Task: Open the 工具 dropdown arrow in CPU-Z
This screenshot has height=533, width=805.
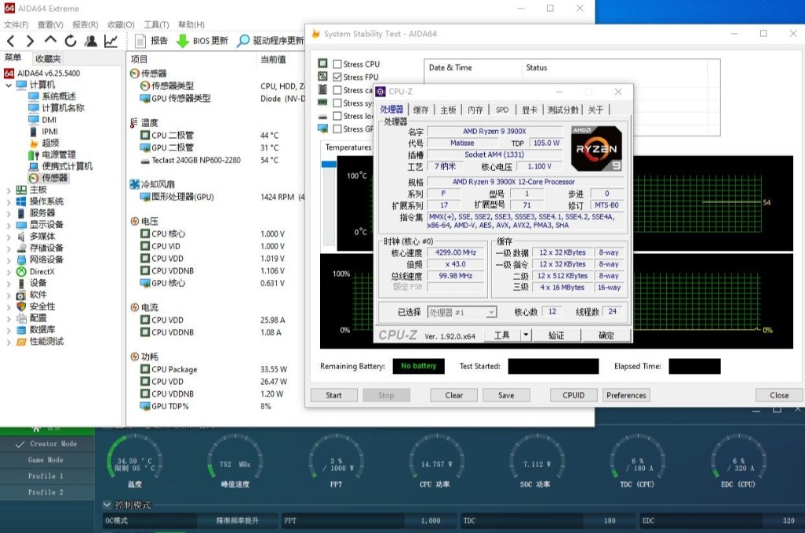Action: (526, 335)
